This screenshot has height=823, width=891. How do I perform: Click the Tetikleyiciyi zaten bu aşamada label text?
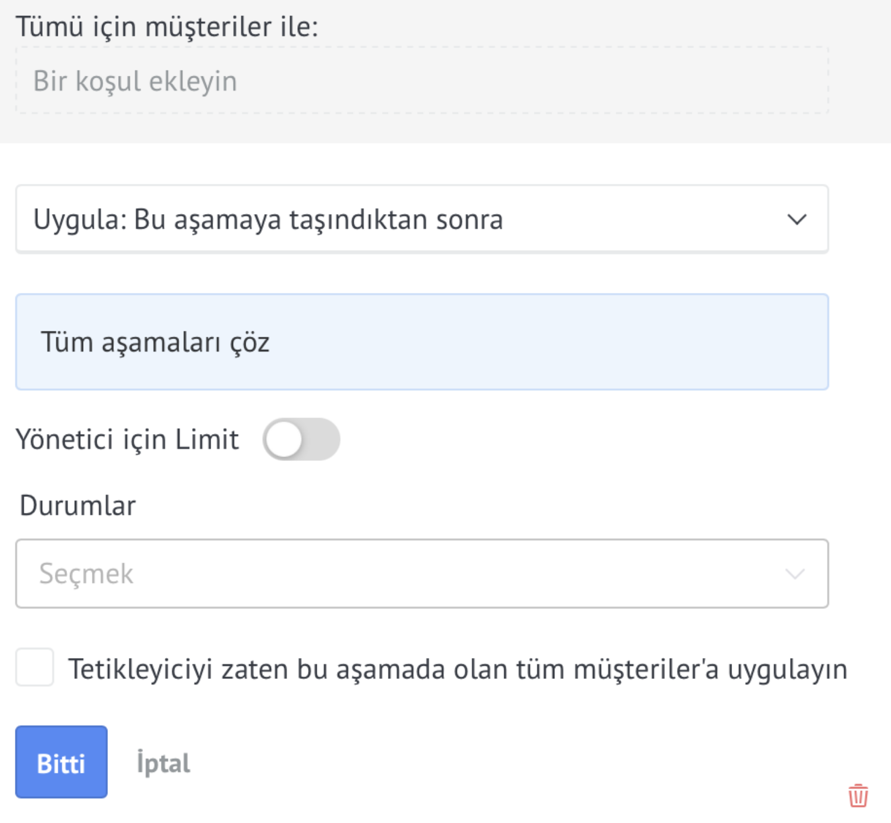[457, 669]
